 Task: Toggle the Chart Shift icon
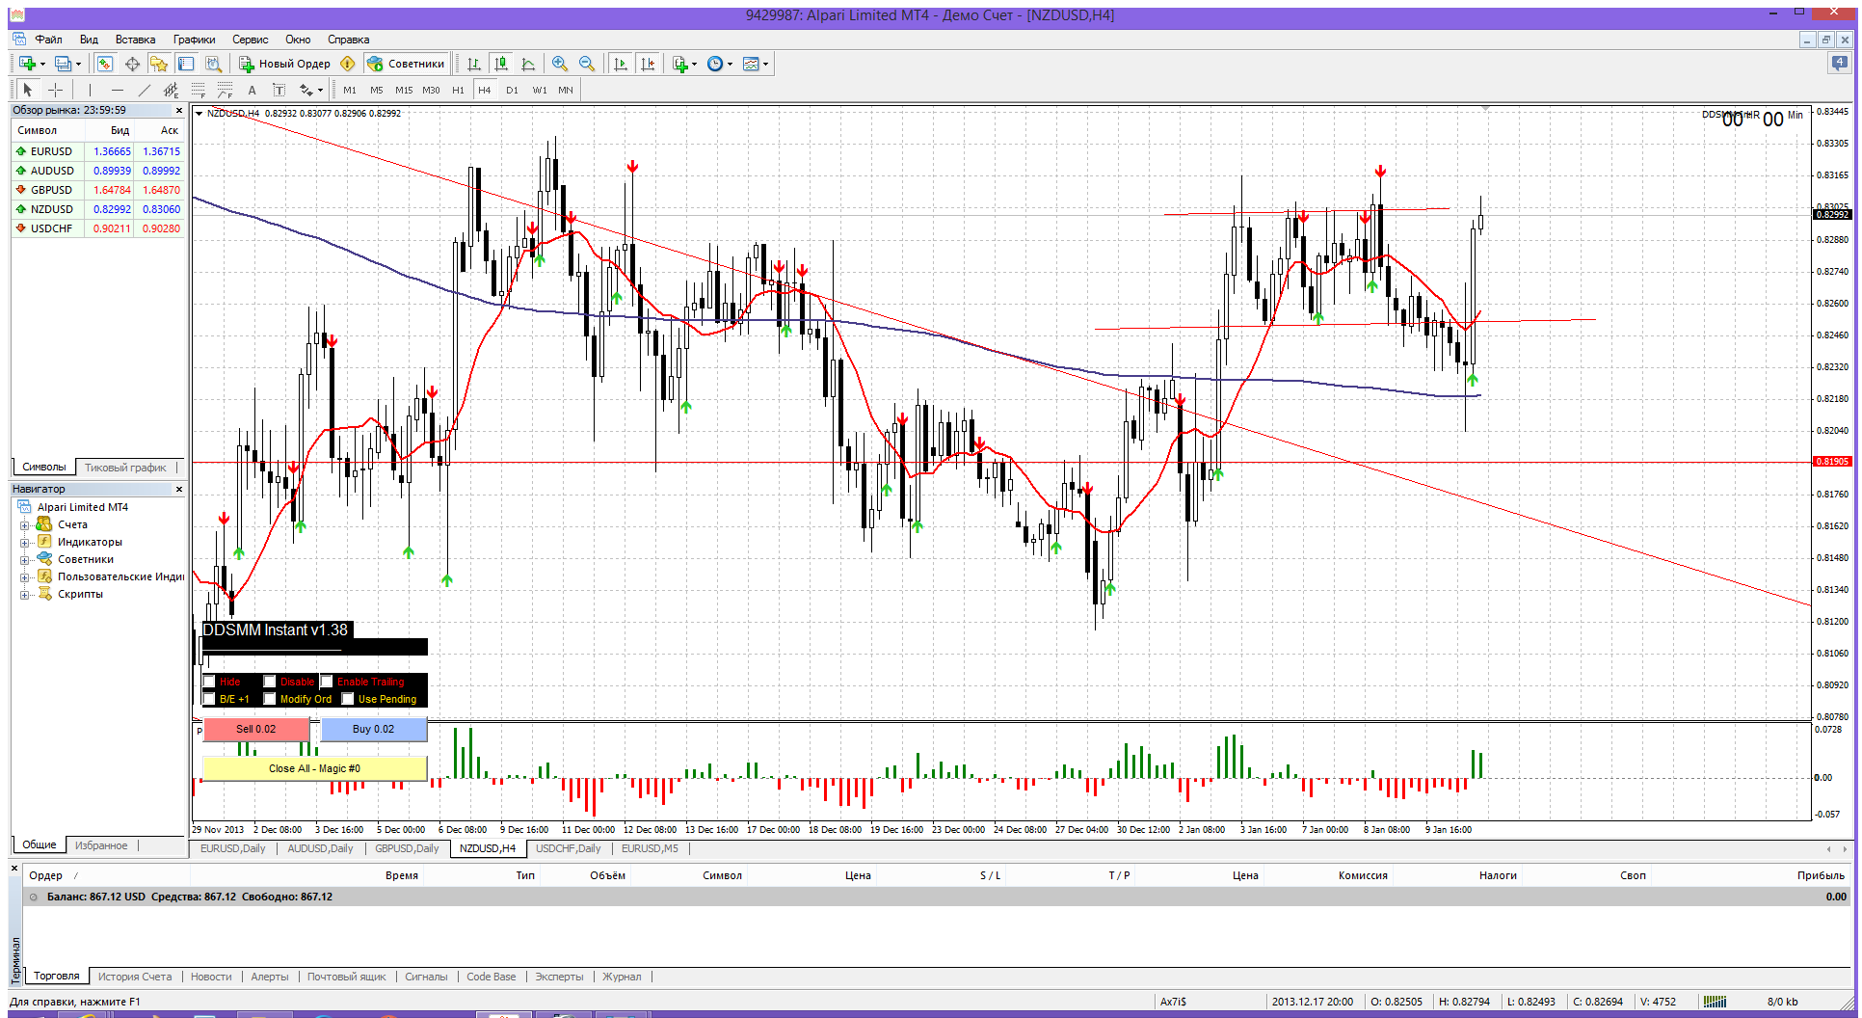(648, 64)
